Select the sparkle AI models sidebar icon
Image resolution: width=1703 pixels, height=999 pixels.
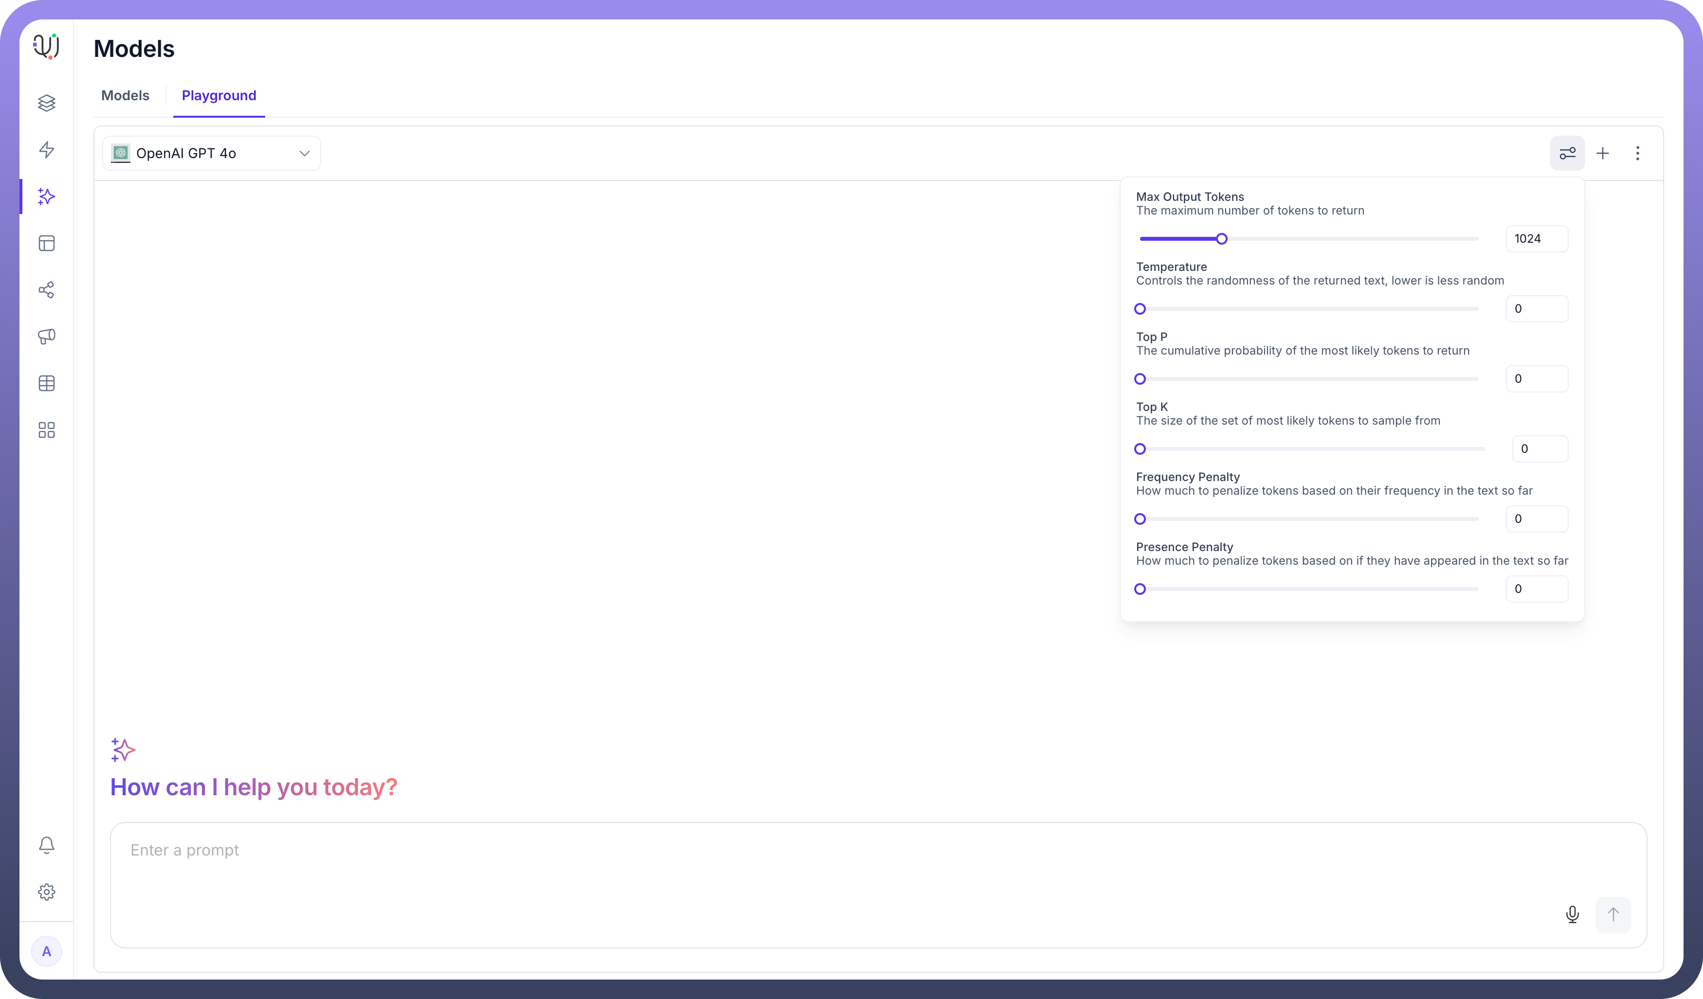[47, 196]
